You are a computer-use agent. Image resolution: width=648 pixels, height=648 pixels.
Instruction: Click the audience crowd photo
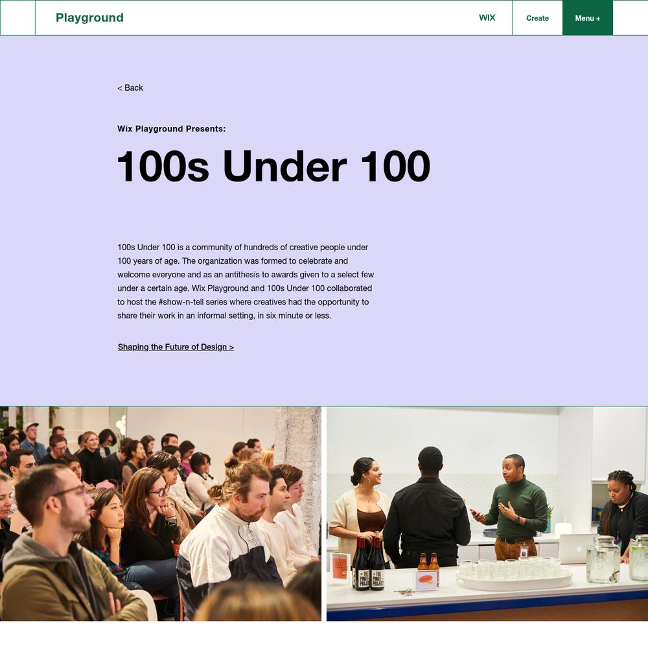[160, 514]
